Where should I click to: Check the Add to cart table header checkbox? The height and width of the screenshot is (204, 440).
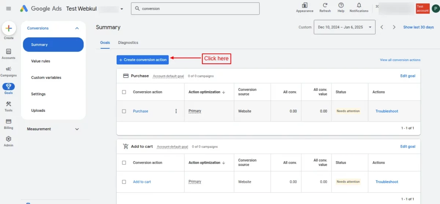pyautogui.click(x=124, y=163)
